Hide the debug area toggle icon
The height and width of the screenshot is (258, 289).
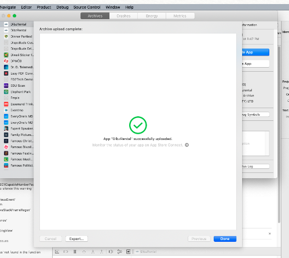pyautogui.click(x=57, y=252)
